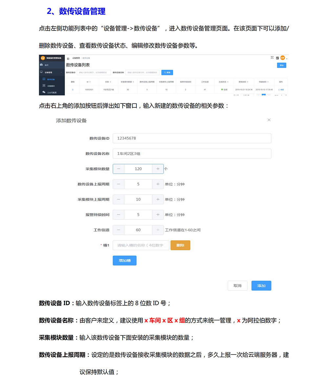Focus the 数传设备名称 field showing 1车间2区3组
Viewport: 328px width, 383px height.
click(x=192, y=154)
